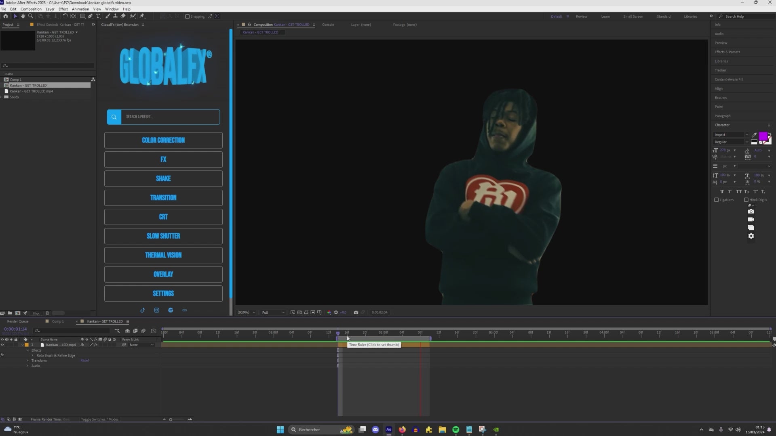Viewport: 776px width, 436px height.
Task: Open Spotify from the taskbar
Action: click(456, 430)
